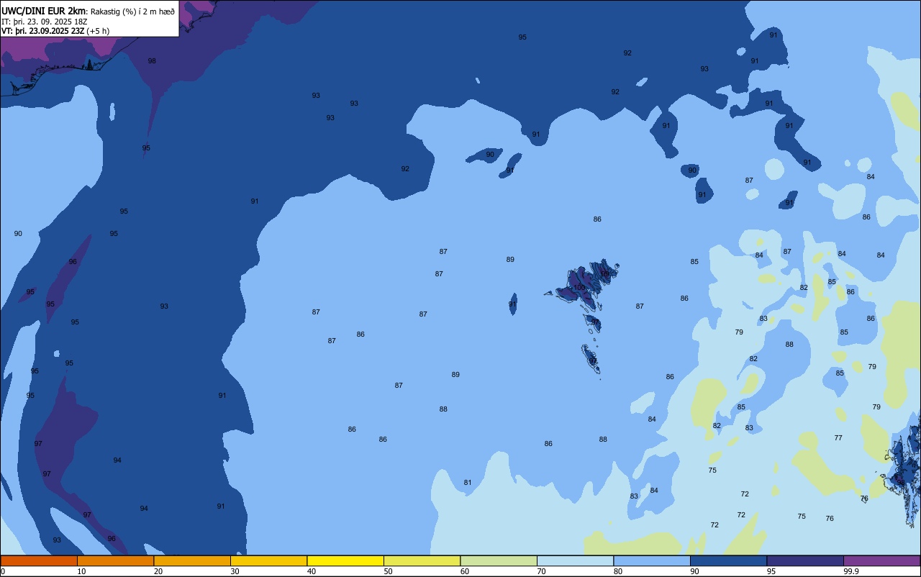Click the pale yellow 50–60 legend swatch

point(422,560)
